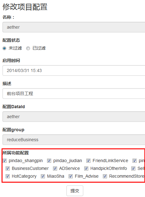Focus the 启用时间 date field
Viewport: 145px width, 197px height.
tap(74, 70)
